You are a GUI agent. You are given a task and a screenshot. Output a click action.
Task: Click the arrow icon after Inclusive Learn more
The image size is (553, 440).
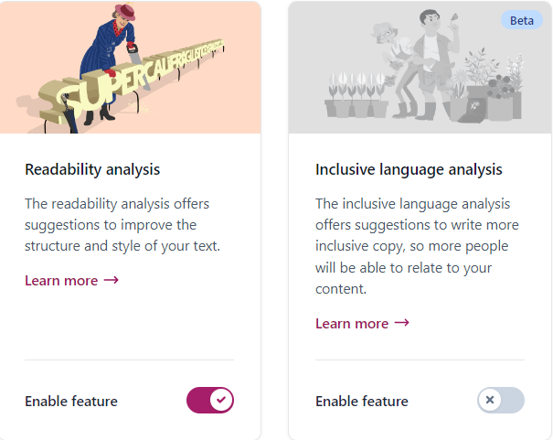pos(401,323)
